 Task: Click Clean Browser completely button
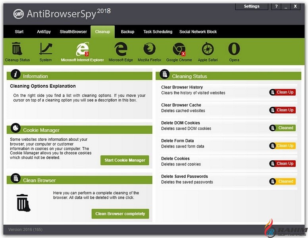[120, 214]
